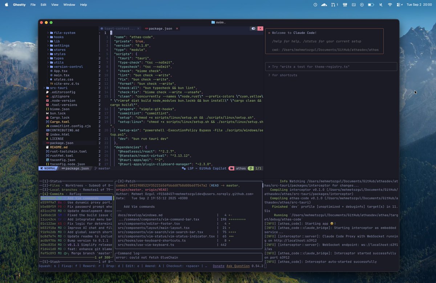Open Control Center toggles icon

[399, 5]
